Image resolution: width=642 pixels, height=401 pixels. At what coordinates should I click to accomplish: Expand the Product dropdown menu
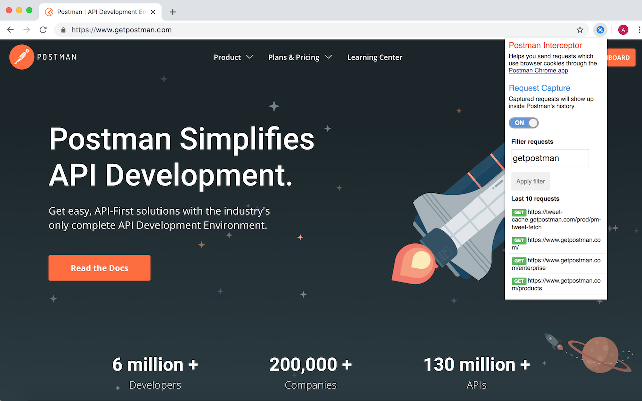(233, 57)
